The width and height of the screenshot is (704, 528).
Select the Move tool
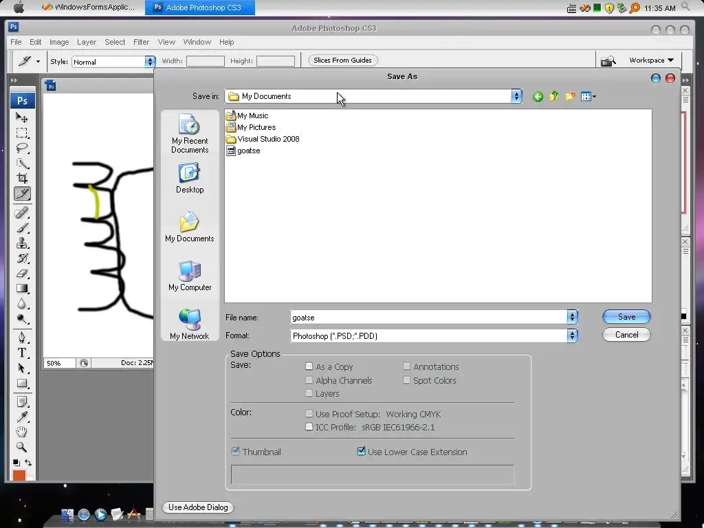tap(21, 118)
